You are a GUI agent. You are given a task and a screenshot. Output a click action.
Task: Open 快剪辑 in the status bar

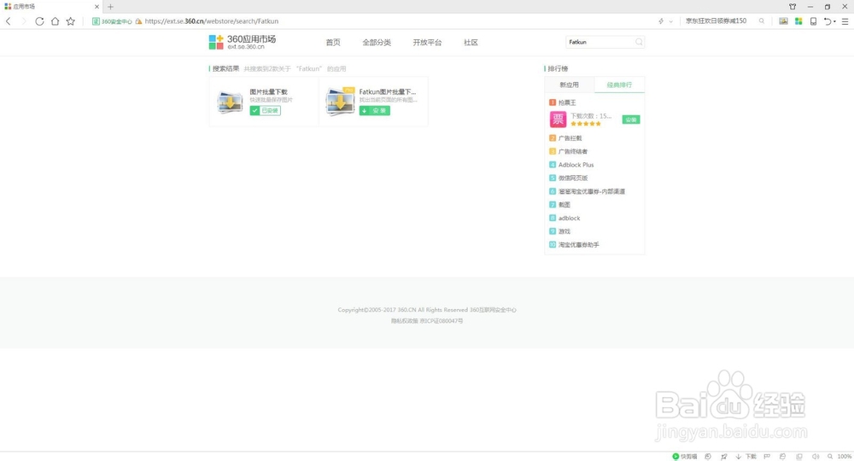click(x=685, y=457)
